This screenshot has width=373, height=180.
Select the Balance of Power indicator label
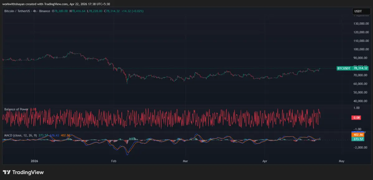16,109
